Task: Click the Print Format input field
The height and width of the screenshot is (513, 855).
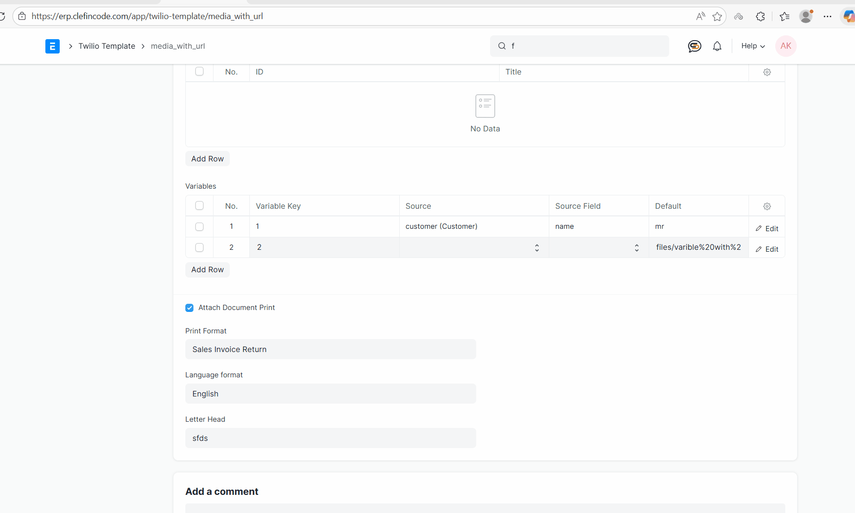Action: tap(331, 350)
